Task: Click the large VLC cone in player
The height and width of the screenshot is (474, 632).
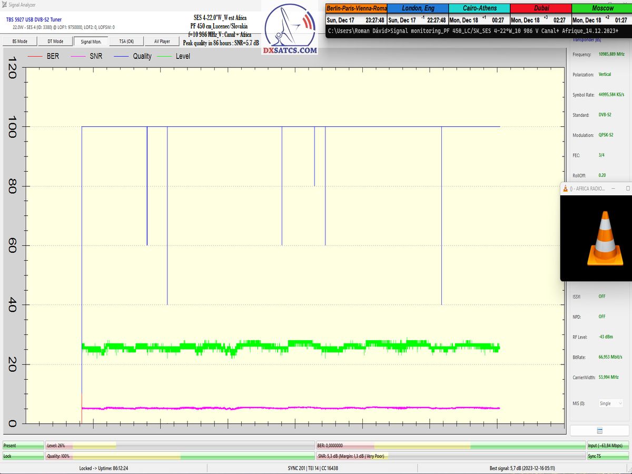Action: point(601,238)
